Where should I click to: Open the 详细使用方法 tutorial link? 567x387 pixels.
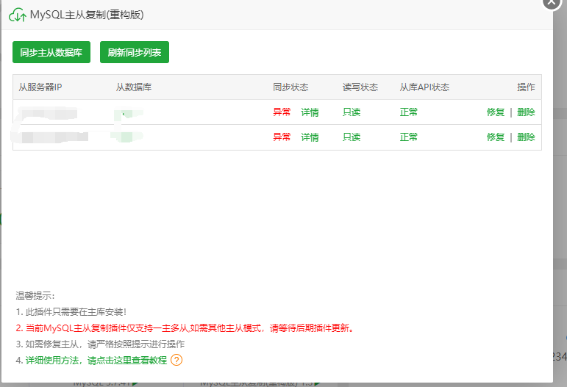coord(96,360)
